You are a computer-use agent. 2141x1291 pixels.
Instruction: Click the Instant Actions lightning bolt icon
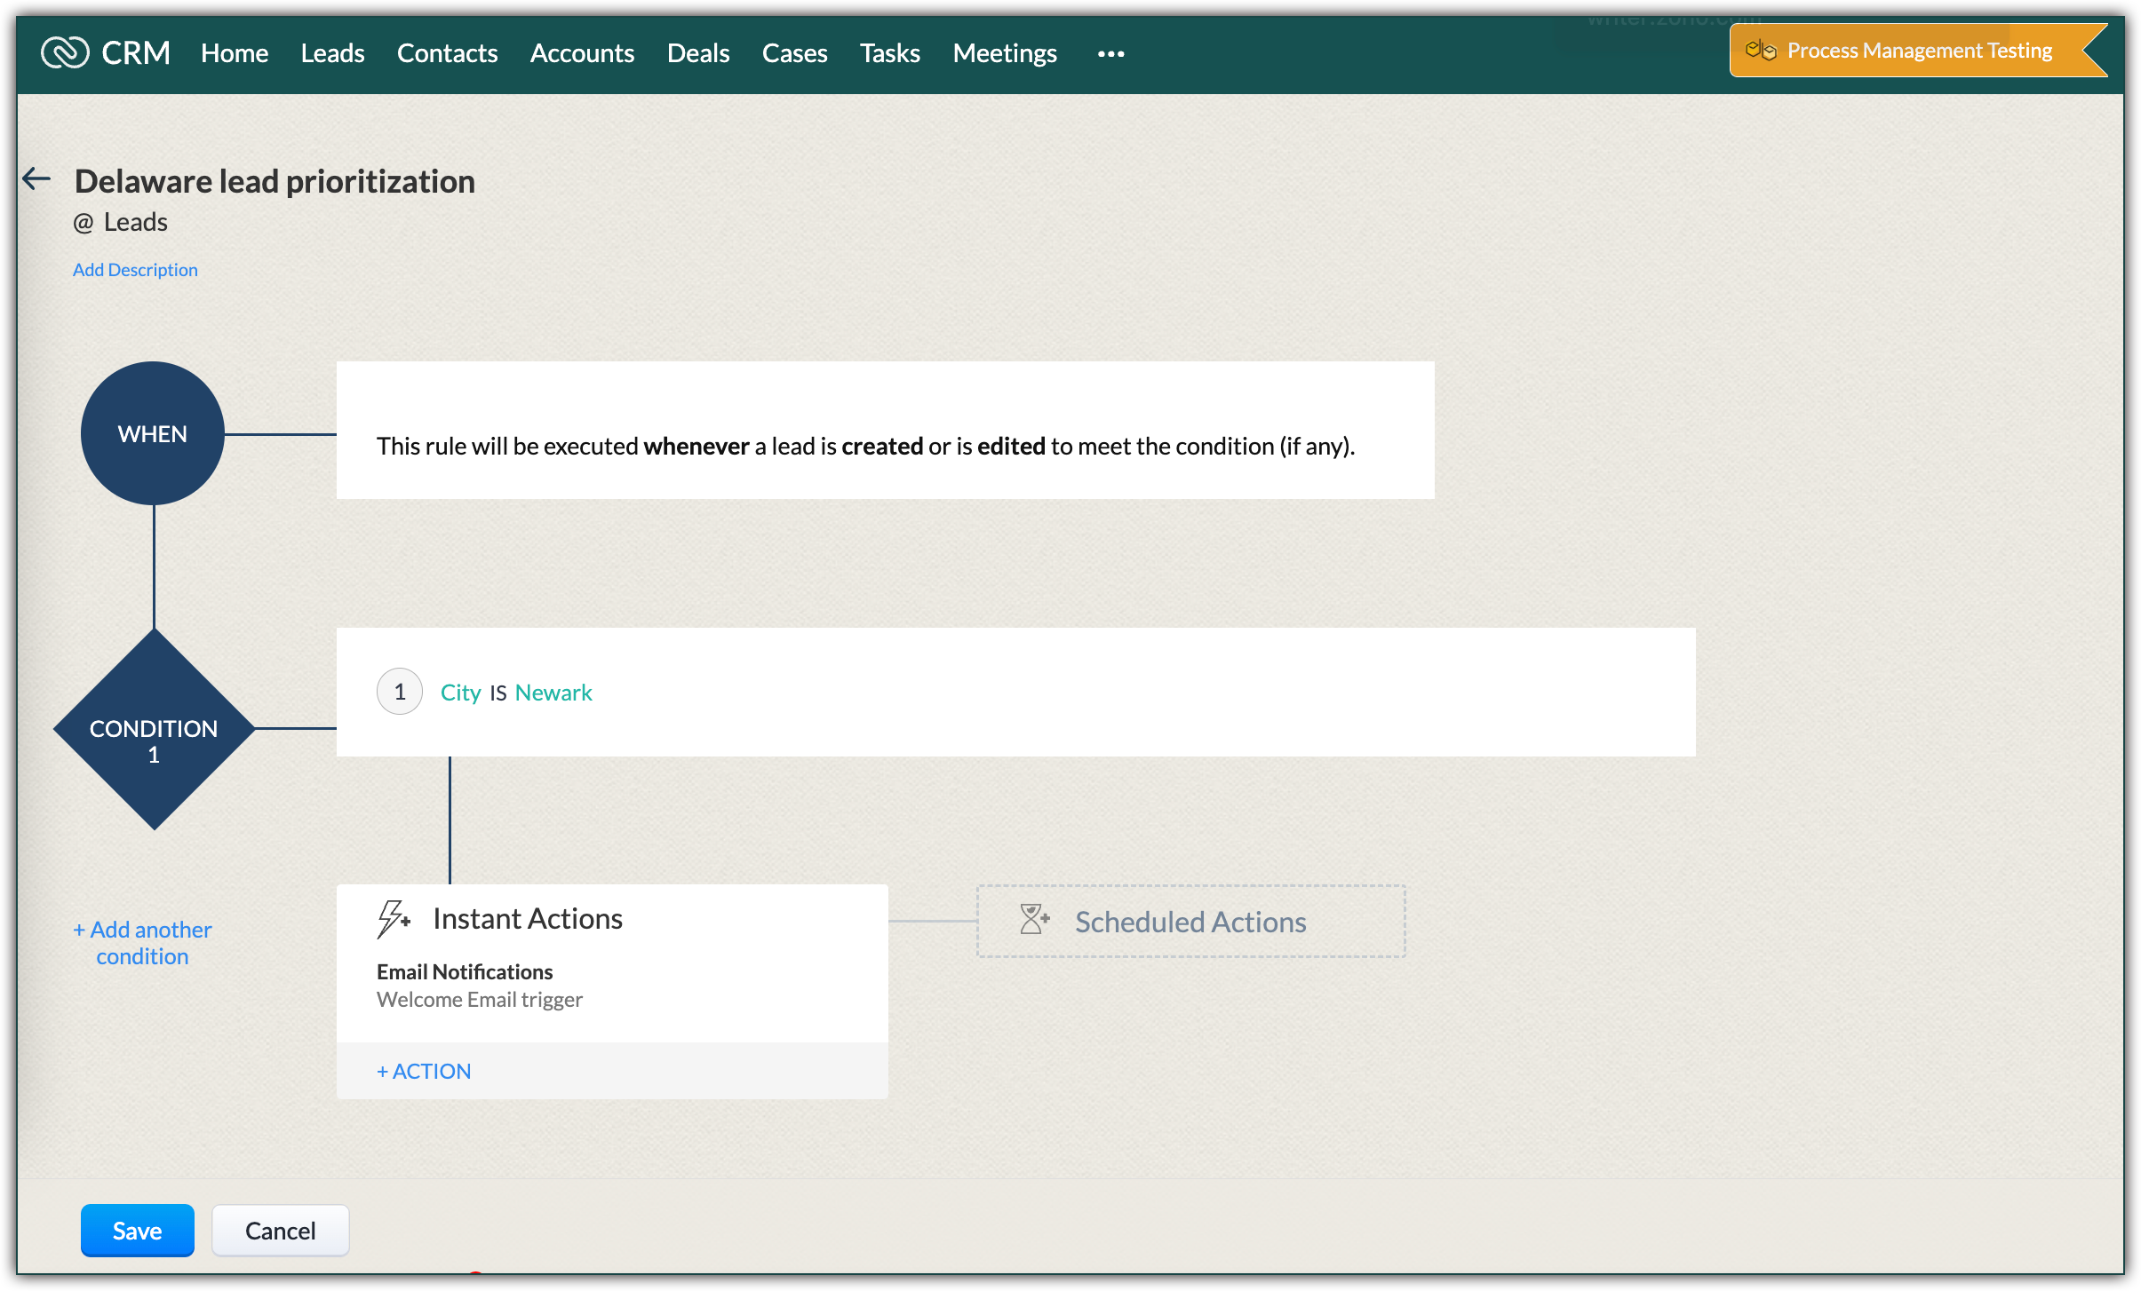click(393, 919)
